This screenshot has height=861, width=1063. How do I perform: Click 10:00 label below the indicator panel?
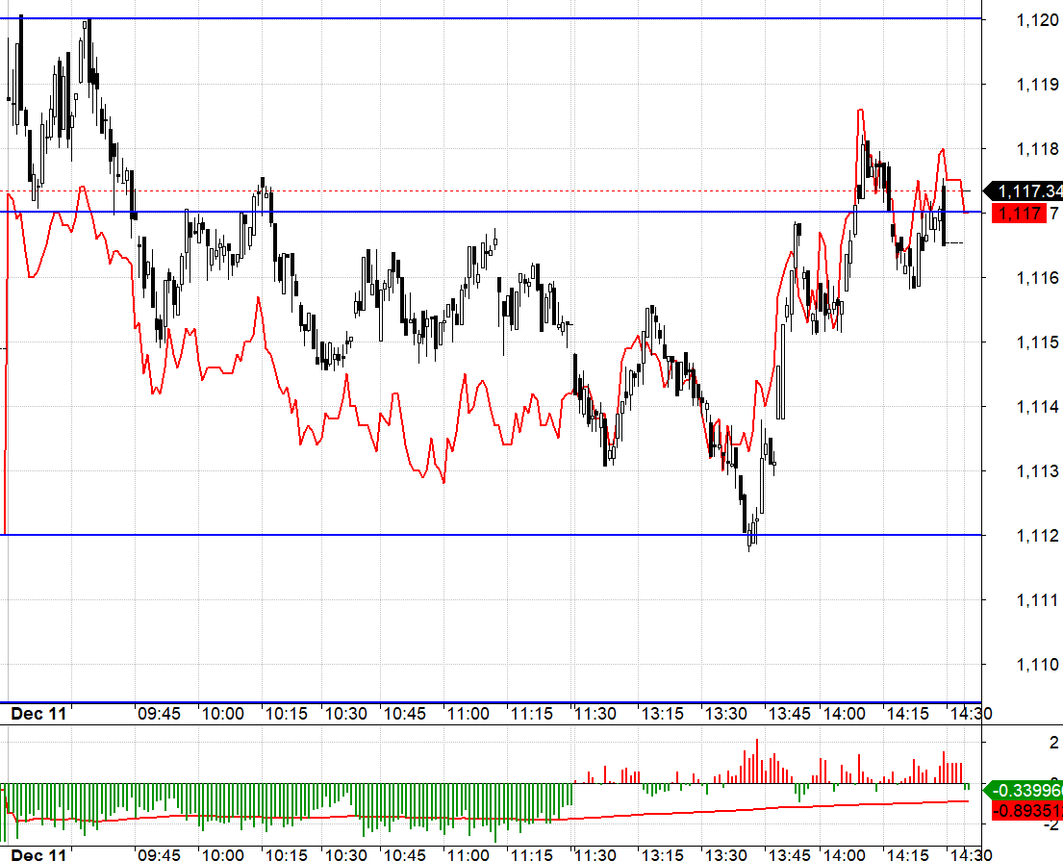(223, 854)
